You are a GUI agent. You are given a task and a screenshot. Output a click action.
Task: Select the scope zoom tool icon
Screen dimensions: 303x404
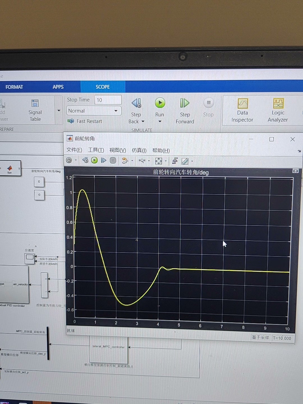(x=142, y=161)
